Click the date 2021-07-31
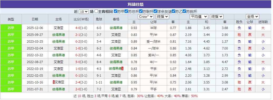This screenshot has width=273, height=100. click(x=35, y=89)
